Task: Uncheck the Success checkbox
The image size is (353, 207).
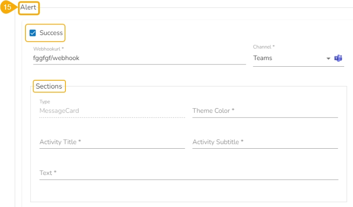Action: pyautogui.click(x=32, y=33)
